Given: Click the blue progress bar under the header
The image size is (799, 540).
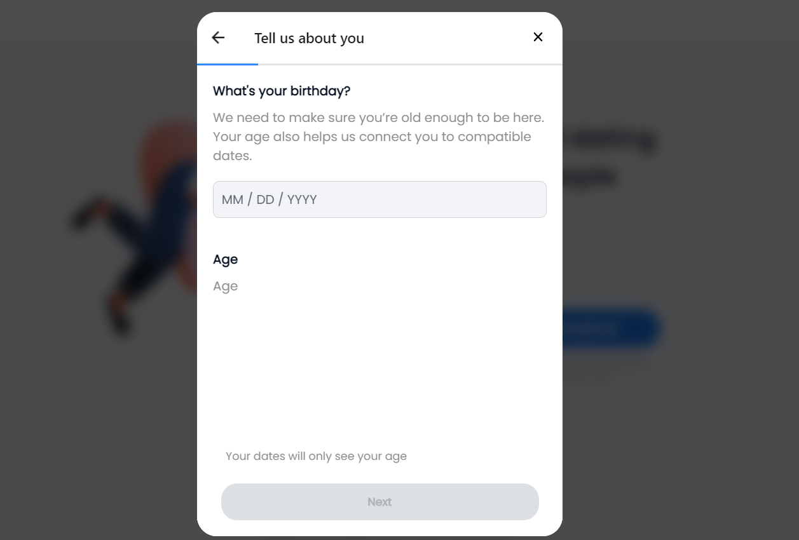Looking at the screenshot, I should [x=227, y=64].
